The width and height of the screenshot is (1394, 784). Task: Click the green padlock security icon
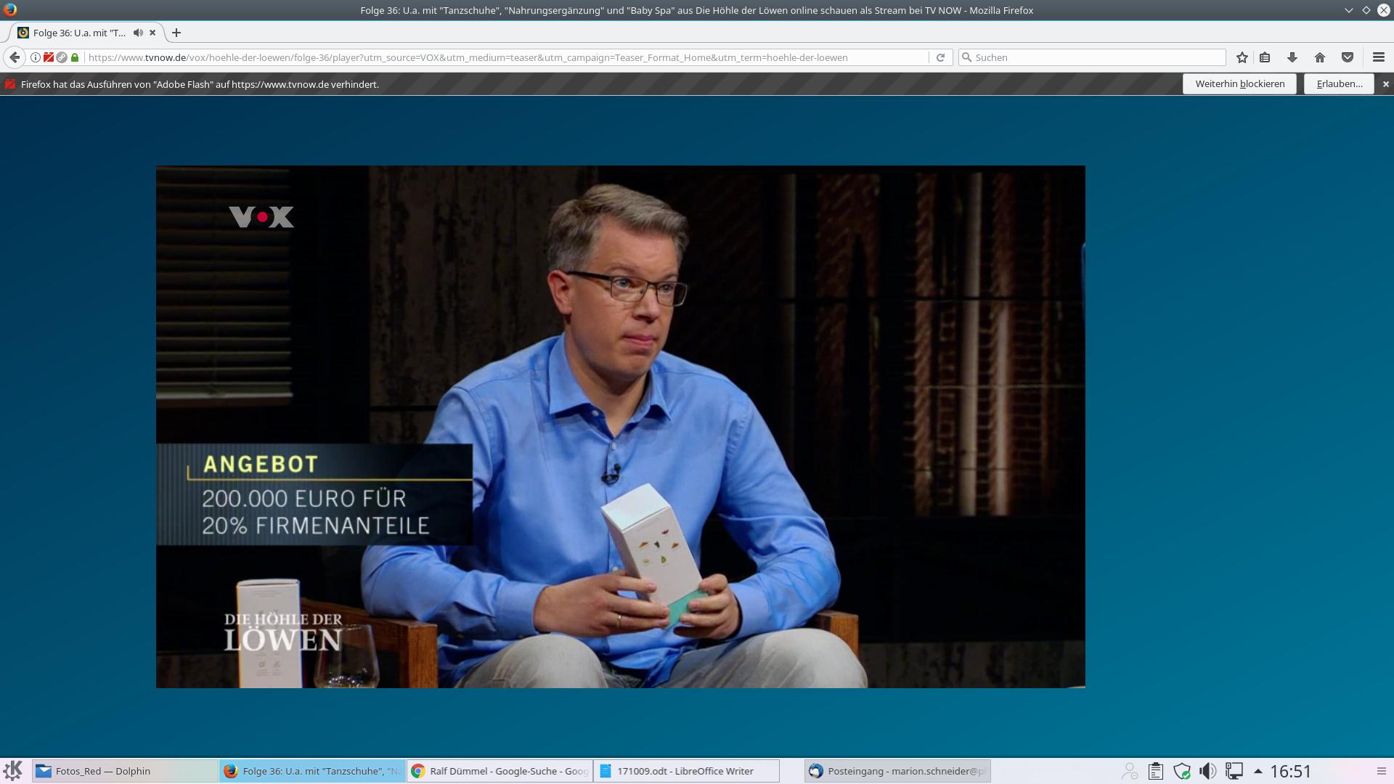click(x=75, y=57)
